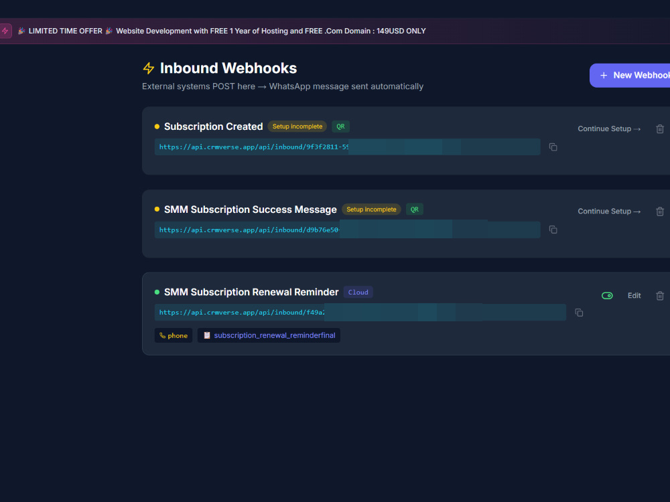Image resolution: width=670 pixels, height=502 pixels.
Task: Toggle the SMM Subscription Renewal Reminder webhook off
Action: (x=607, y=295)
